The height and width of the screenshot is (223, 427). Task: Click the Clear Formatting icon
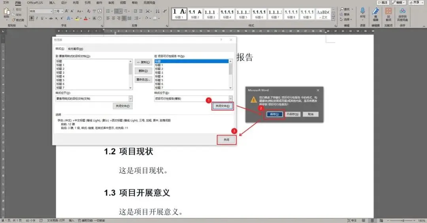[x=89, y=11]
